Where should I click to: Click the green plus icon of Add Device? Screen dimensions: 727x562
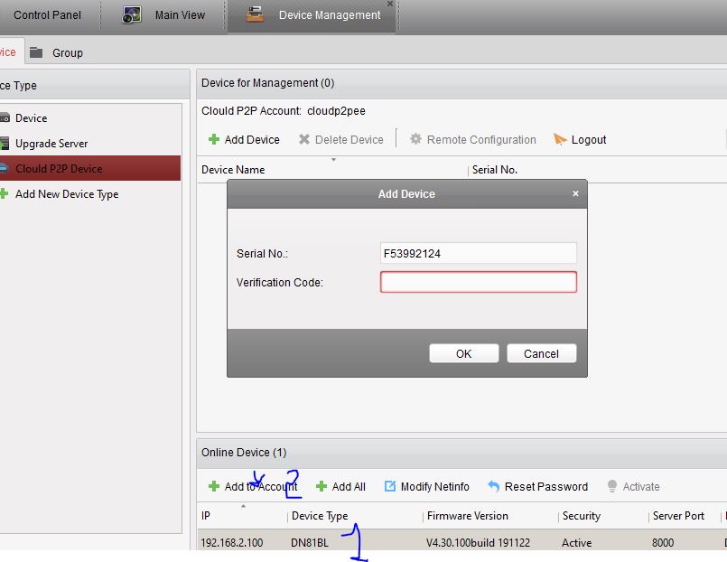(x=214, y=139)
